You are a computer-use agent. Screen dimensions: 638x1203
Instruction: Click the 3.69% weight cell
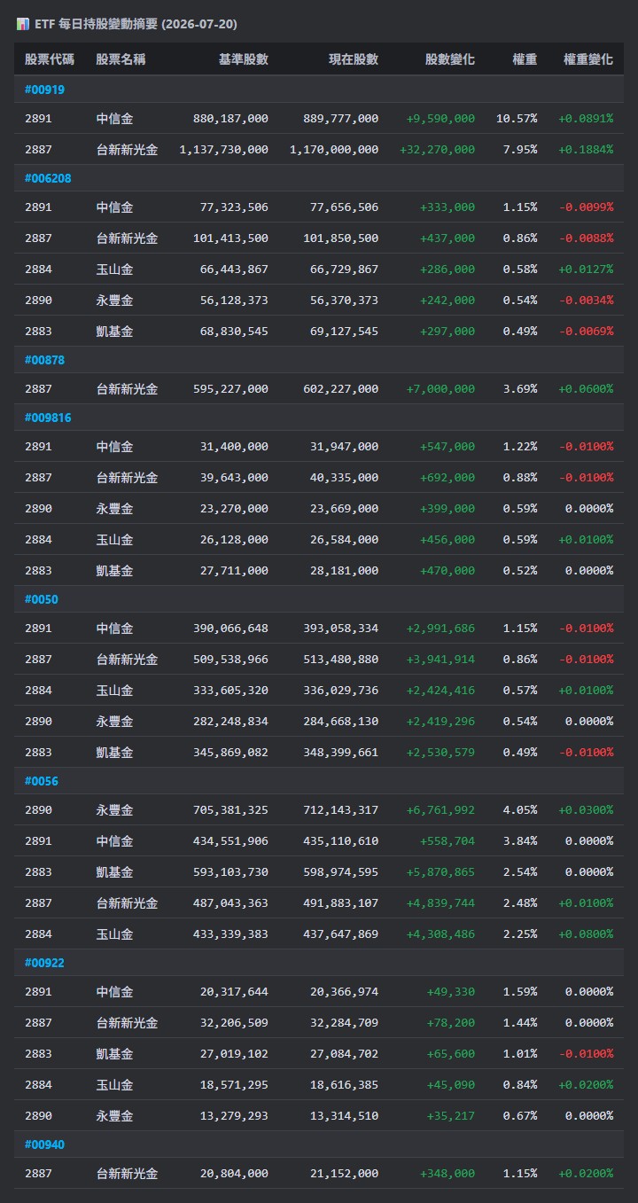click(x=520, y=388)
